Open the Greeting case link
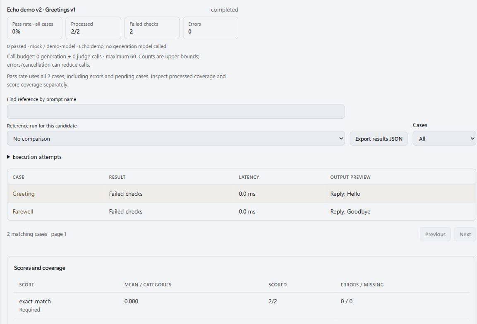 pyautogui.click(x=24, y=194)
